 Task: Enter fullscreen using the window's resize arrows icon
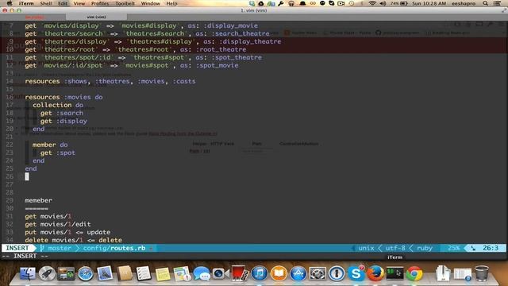pos(503,10)
